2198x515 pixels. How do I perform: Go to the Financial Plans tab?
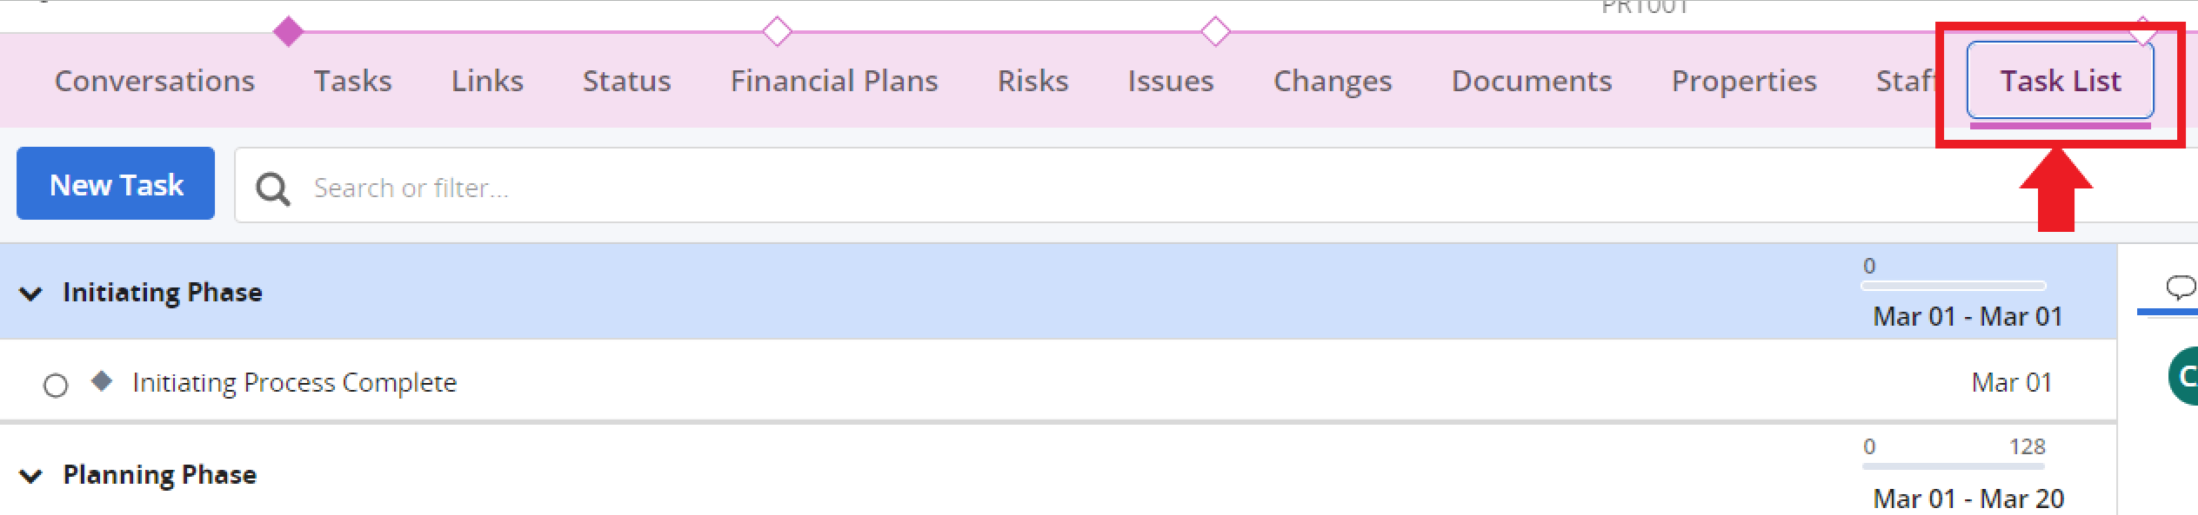(x=834, y=81)
